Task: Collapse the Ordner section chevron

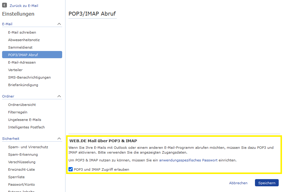Action: pos(59,96)
